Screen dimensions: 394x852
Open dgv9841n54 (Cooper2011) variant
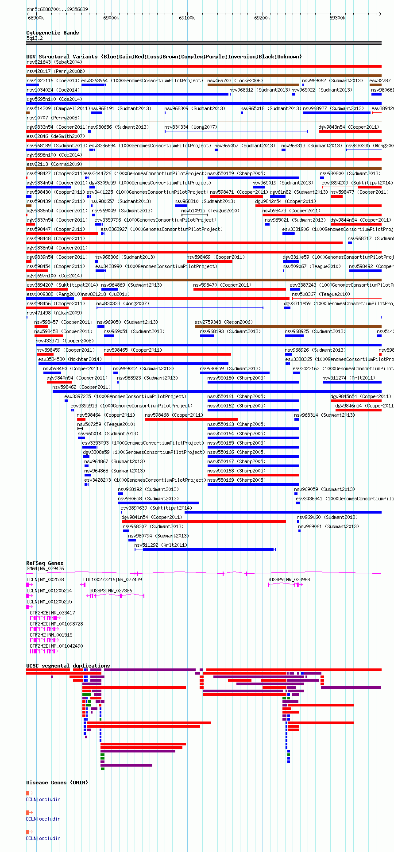(x=152, y=517)
